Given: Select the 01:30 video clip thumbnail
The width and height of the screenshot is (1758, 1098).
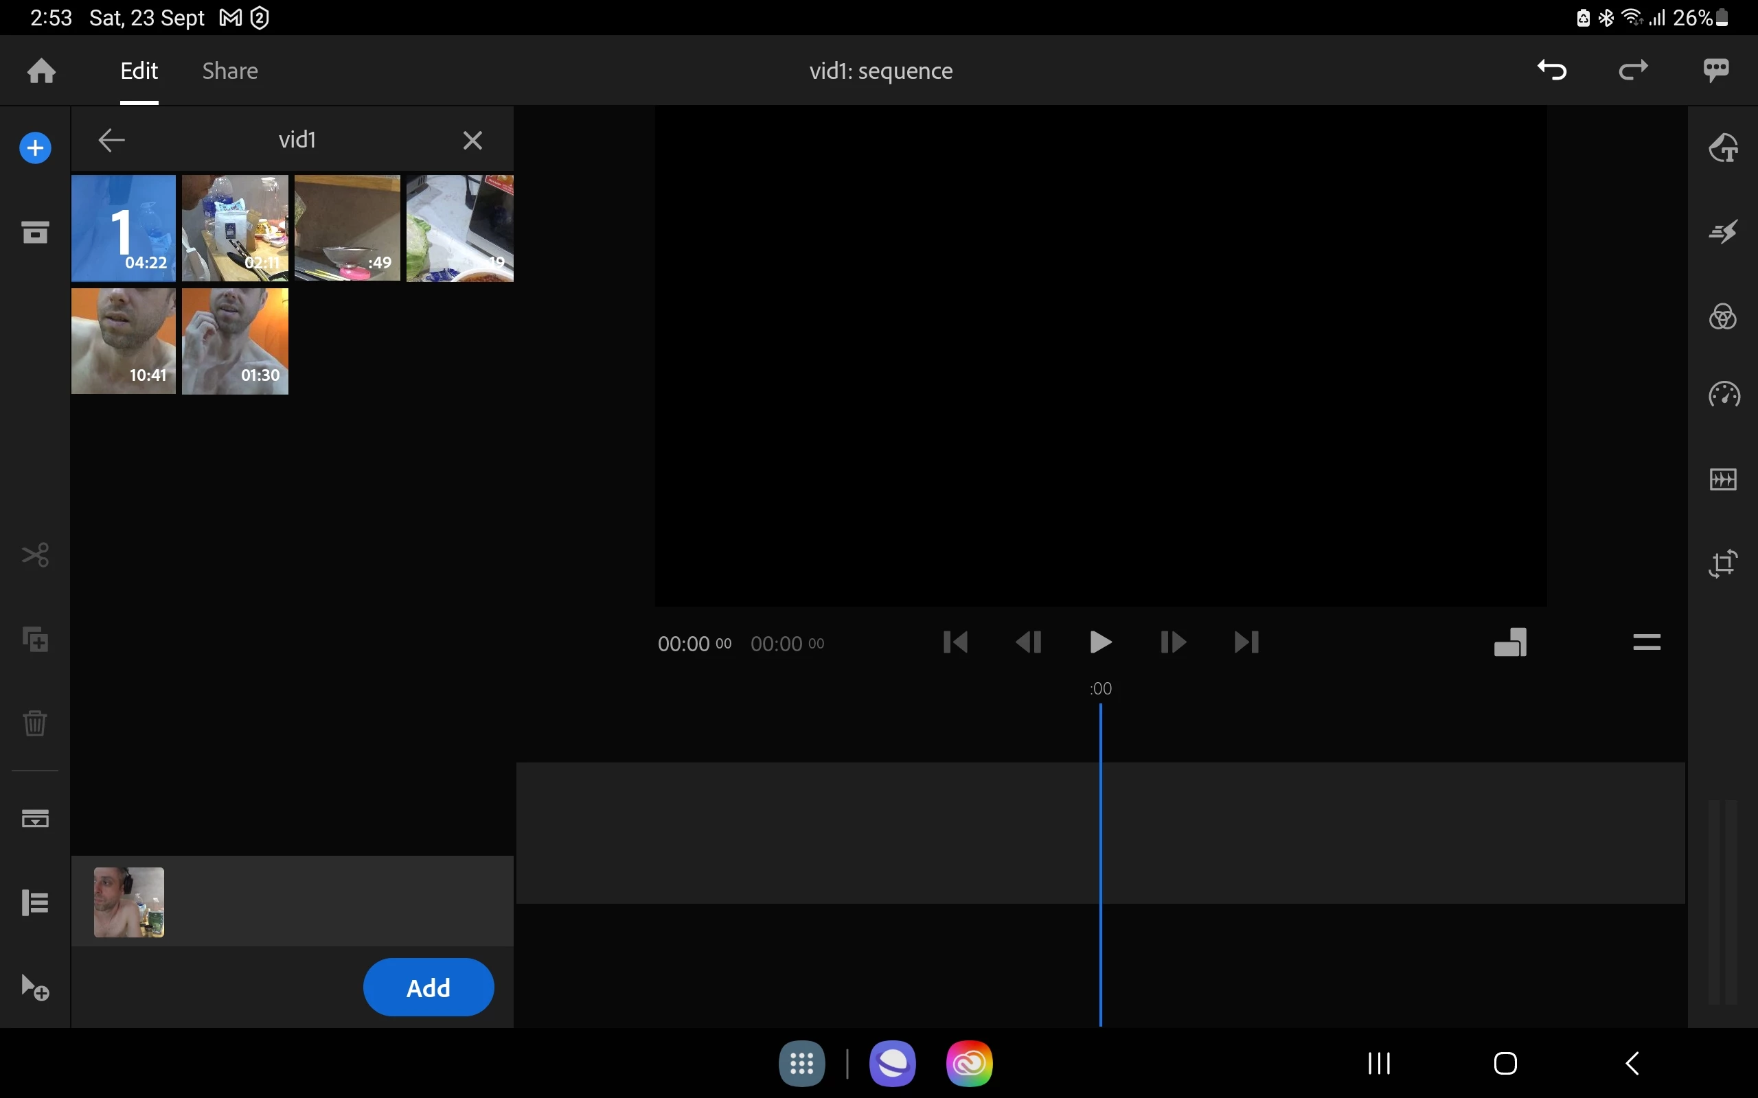Looking at the screenshot, I should click(235, 340).
